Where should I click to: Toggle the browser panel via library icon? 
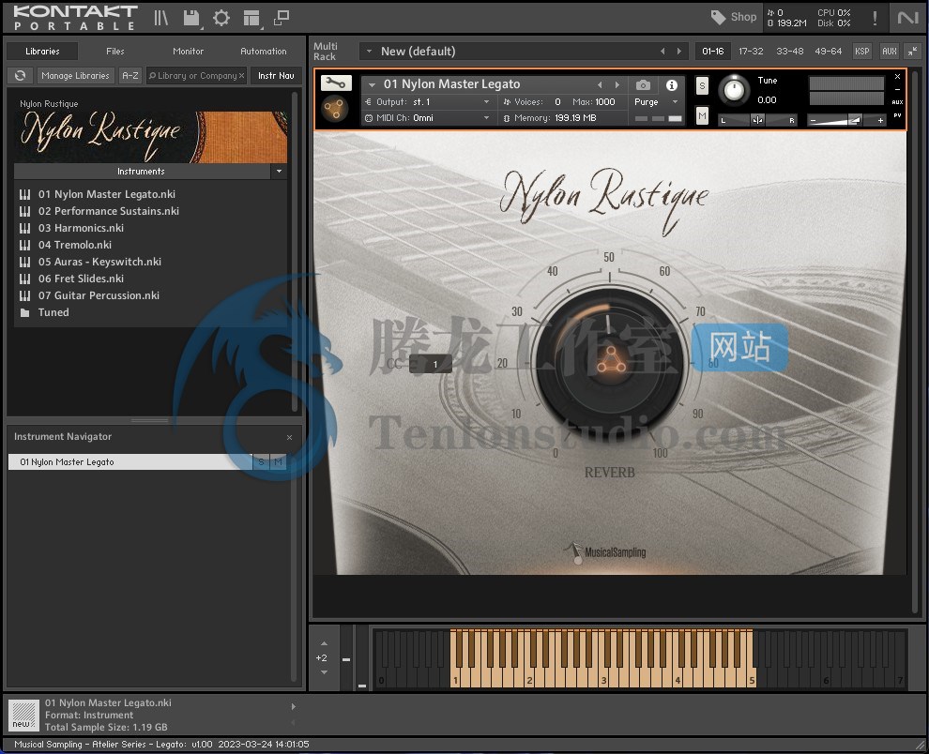coord(161,17)
